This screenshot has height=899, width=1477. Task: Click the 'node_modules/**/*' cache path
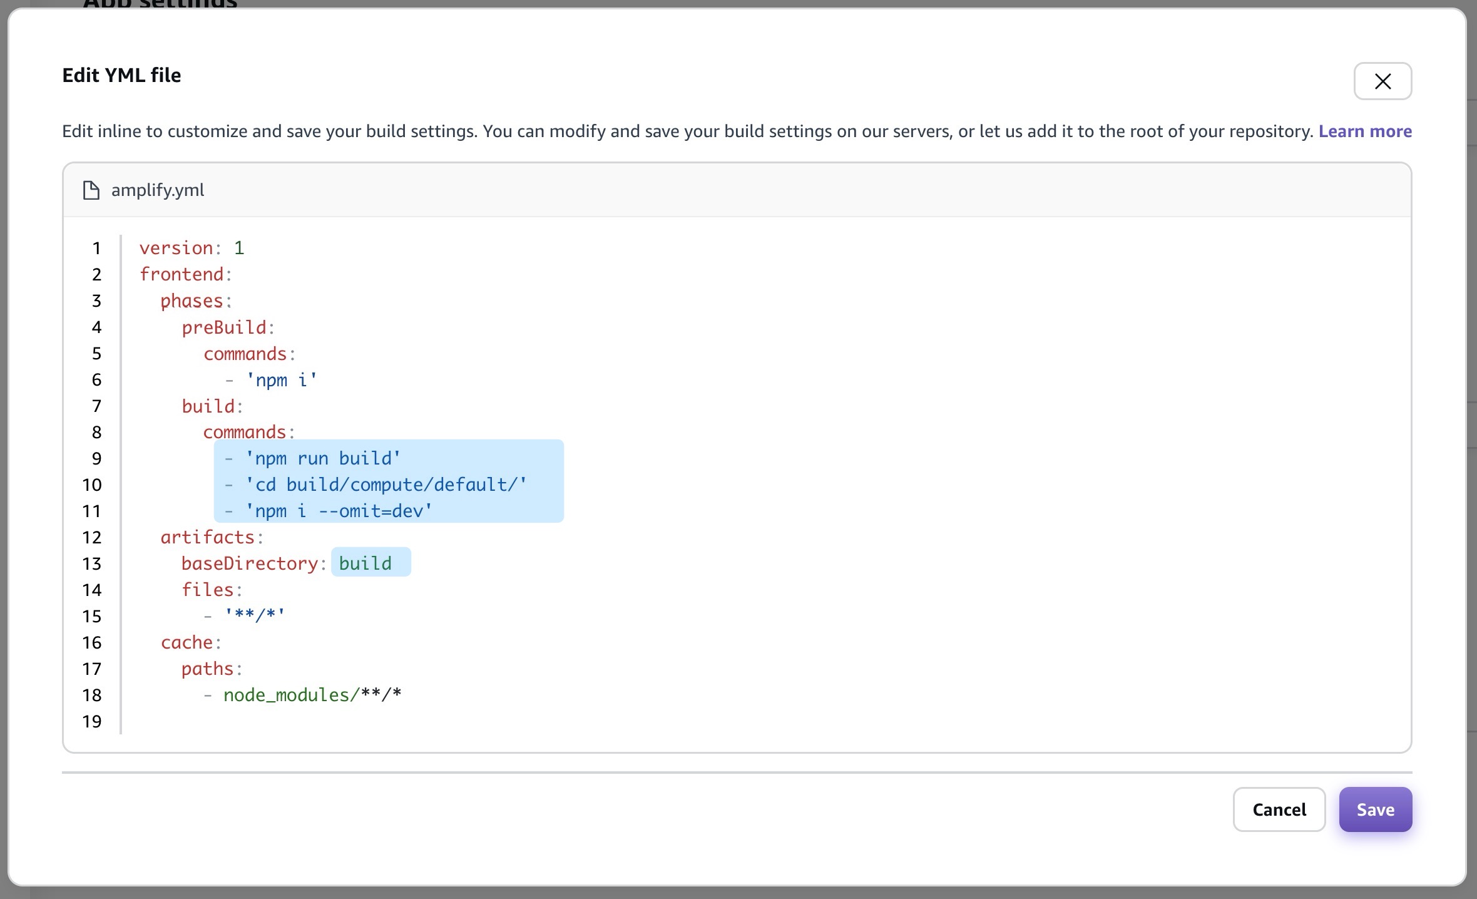click(312, 695)
